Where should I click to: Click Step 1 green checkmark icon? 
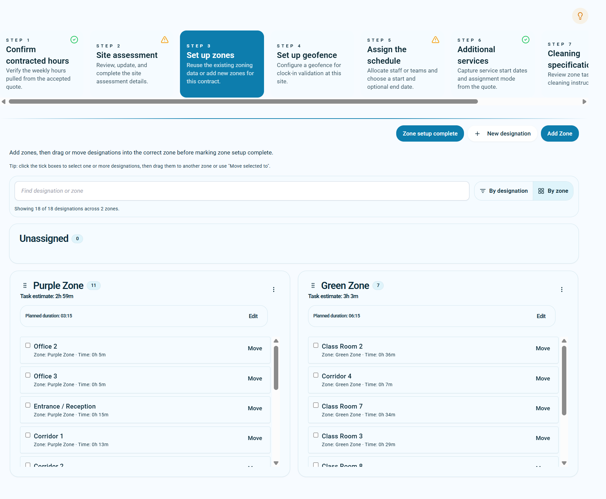(74, 40)
